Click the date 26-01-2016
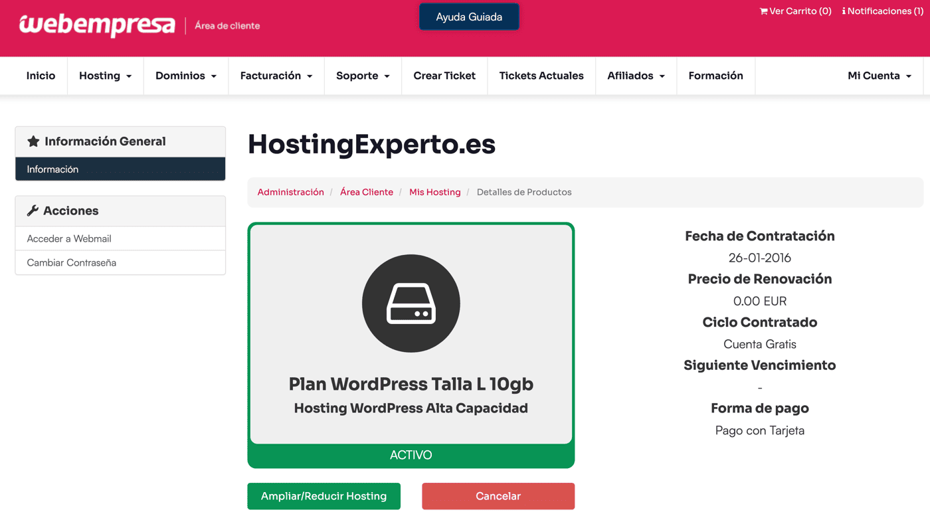The height and width of the screenshot is (522, 930). tap(760, 258)
